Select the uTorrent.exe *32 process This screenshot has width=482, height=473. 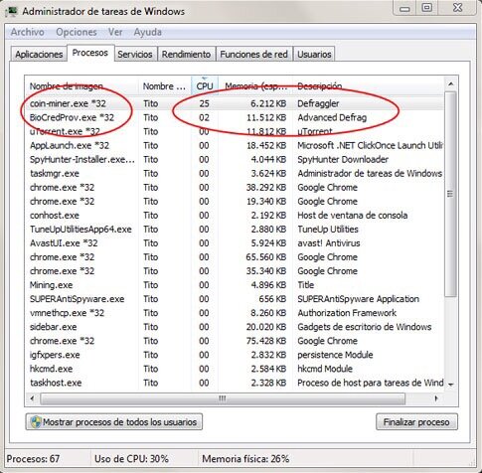point(235,131)
